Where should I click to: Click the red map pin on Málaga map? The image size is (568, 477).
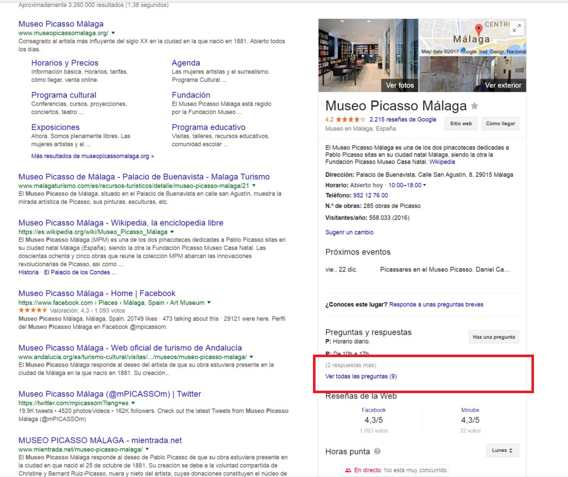[x=479, y=29]
